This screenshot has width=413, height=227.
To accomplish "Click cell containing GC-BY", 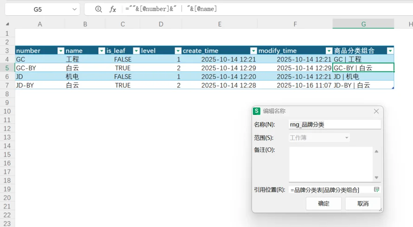I will click(x=40, y=68).
